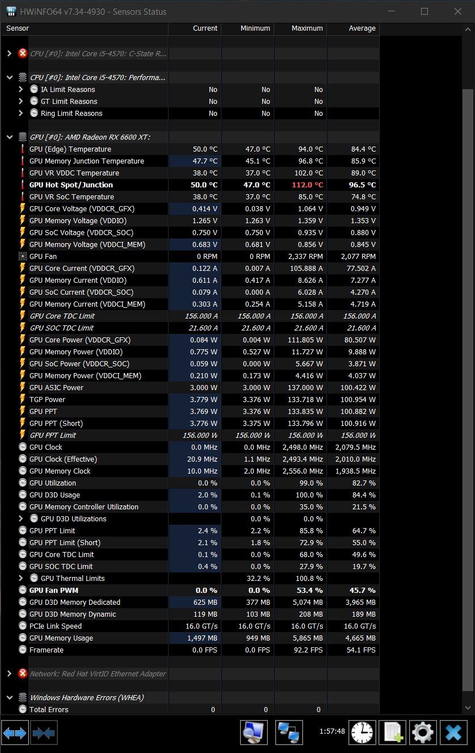Click red X icon of the C-State sensor
475x753 pixels.
tap(23, 53)
